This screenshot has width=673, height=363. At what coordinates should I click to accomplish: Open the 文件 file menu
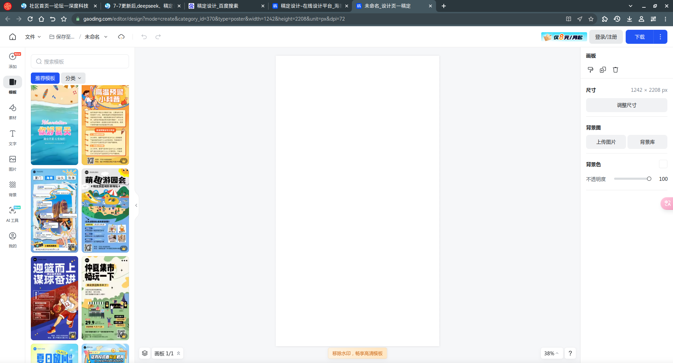(33, 37)
